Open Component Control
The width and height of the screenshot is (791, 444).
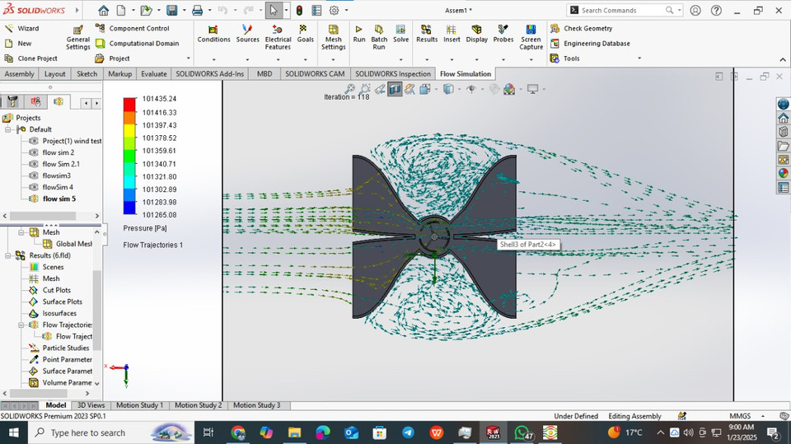(x=132, y=28)
